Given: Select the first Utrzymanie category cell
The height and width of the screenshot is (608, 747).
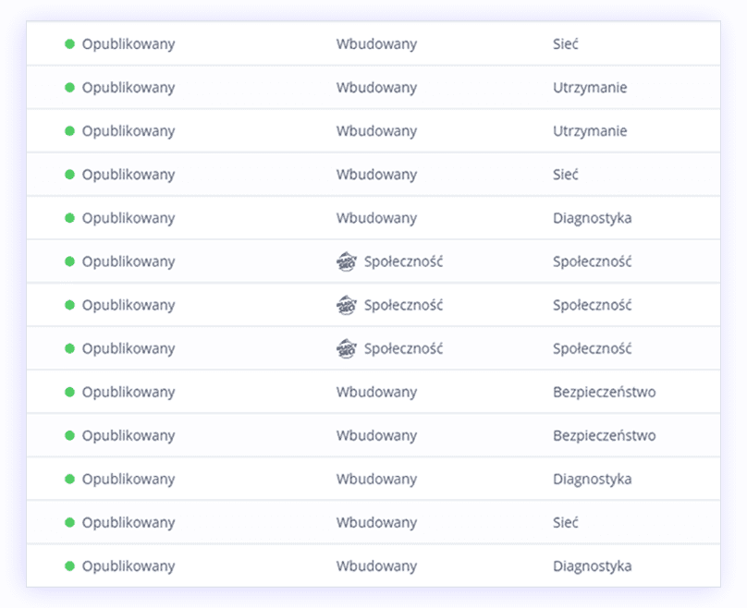Looking at the screenshot, I should [590, 88].
